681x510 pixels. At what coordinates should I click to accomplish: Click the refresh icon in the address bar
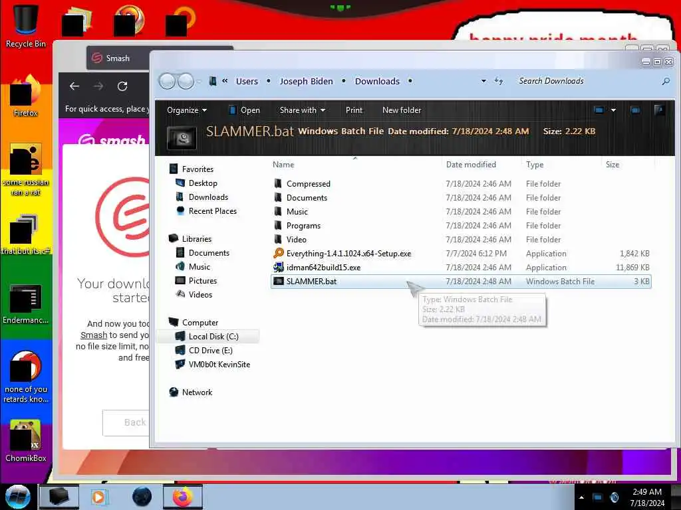[499, 81]
